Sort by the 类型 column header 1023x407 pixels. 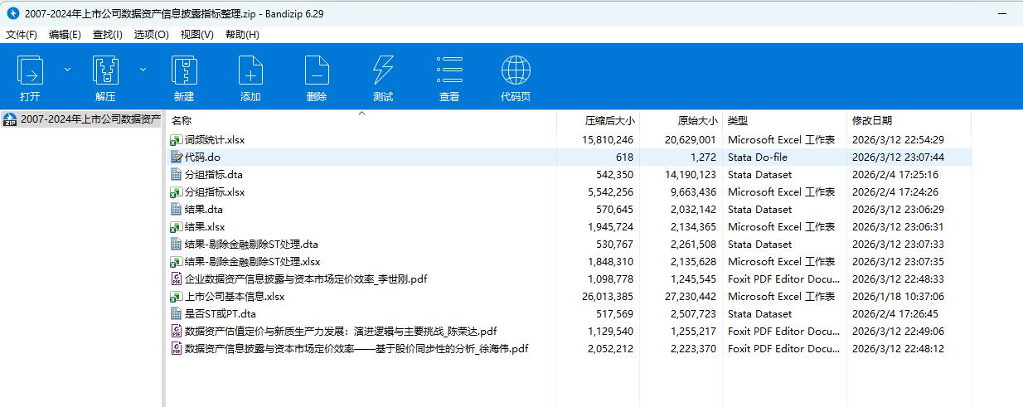pos(738,121)
